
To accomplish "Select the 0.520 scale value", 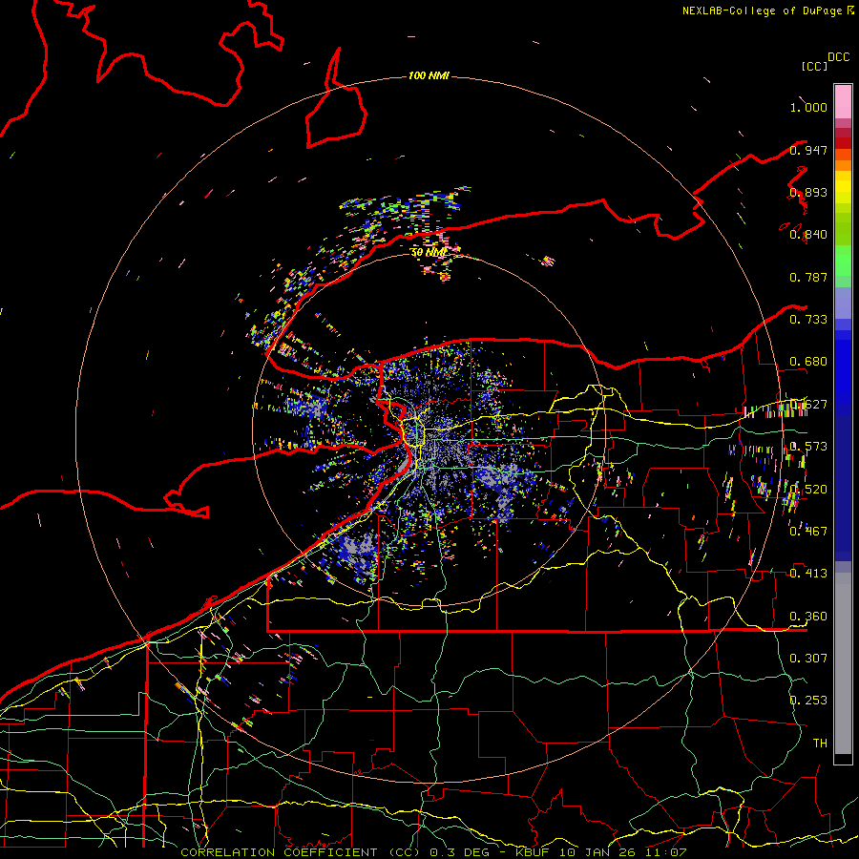I will click(x=808, y=490).
